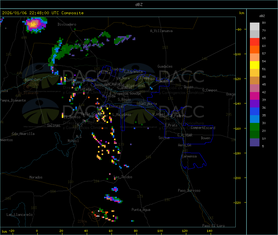This screenshot has width=278, height=235.
Task: Click the 'CompantEscard' map label
Action: point(203,128)
